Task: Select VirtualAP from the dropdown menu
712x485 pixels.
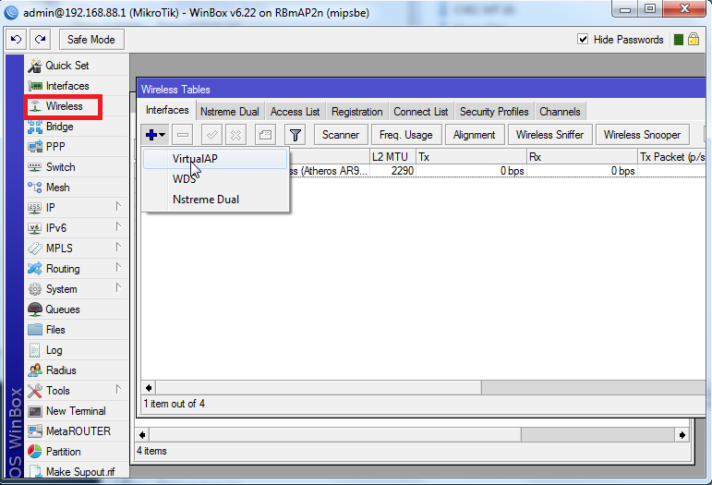Action: 195,159
